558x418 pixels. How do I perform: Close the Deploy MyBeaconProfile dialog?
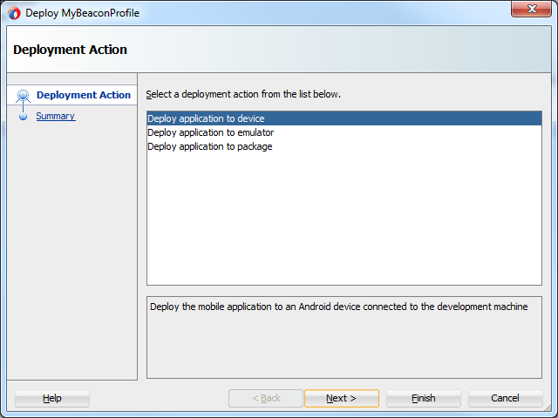pyautogui.click(x=532, y=9)
